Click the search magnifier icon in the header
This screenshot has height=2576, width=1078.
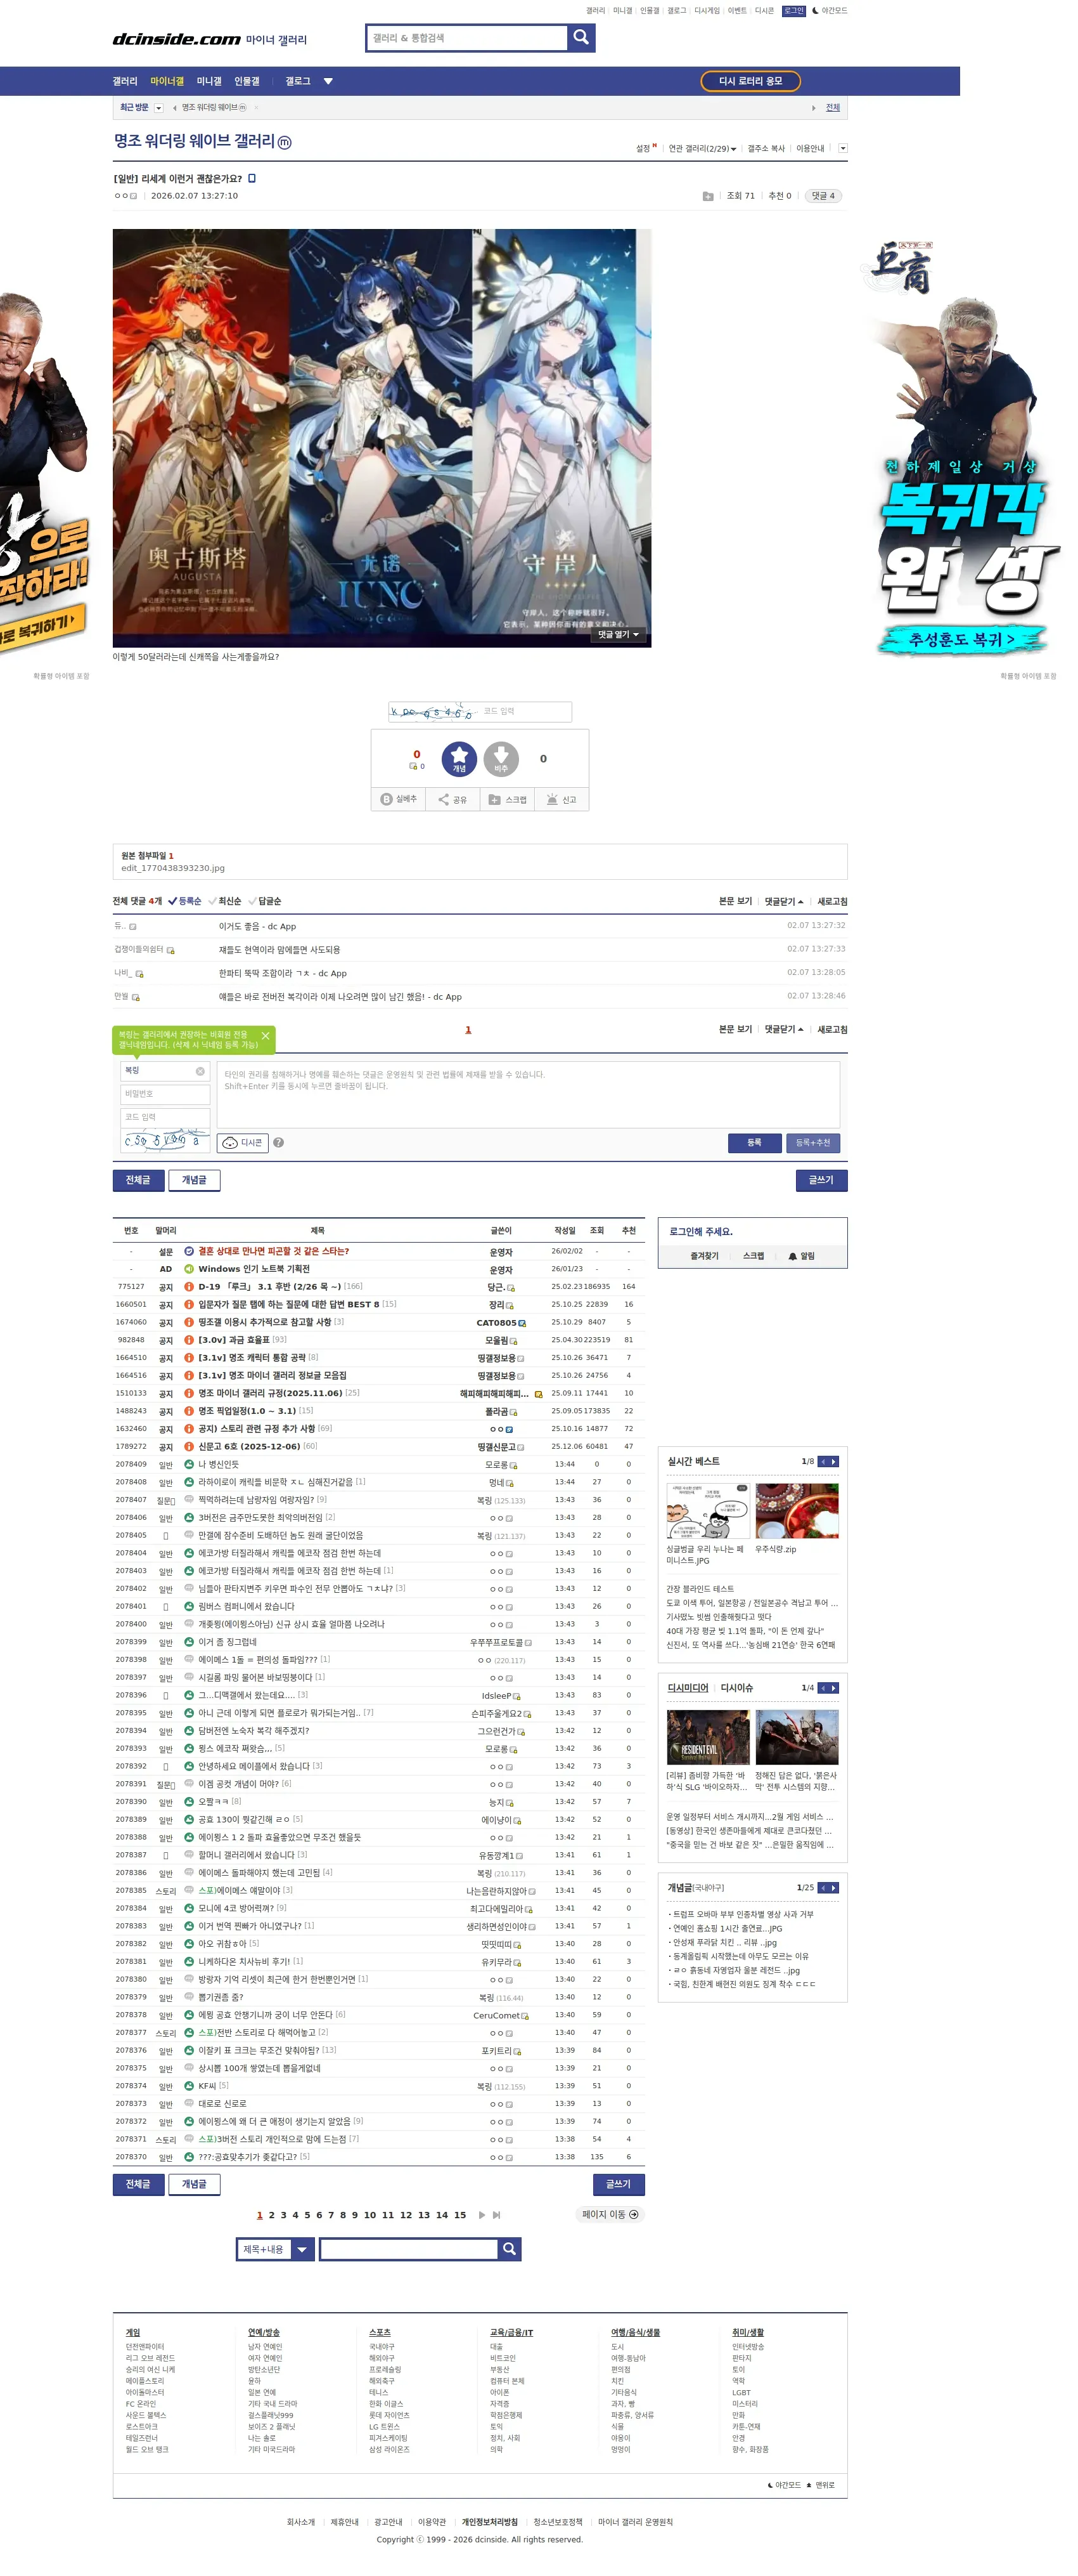point(581,38)
